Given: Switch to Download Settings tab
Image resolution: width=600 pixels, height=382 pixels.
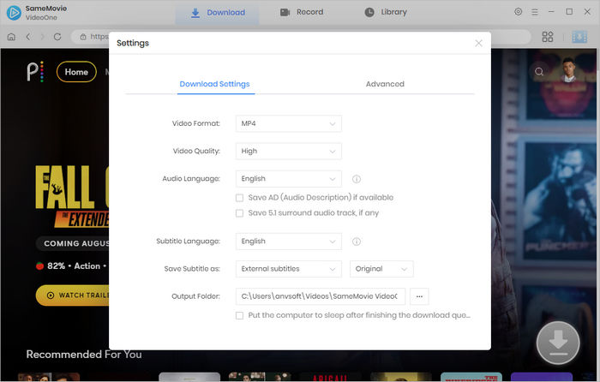Looking at the screenshot, I should point(214,84).
